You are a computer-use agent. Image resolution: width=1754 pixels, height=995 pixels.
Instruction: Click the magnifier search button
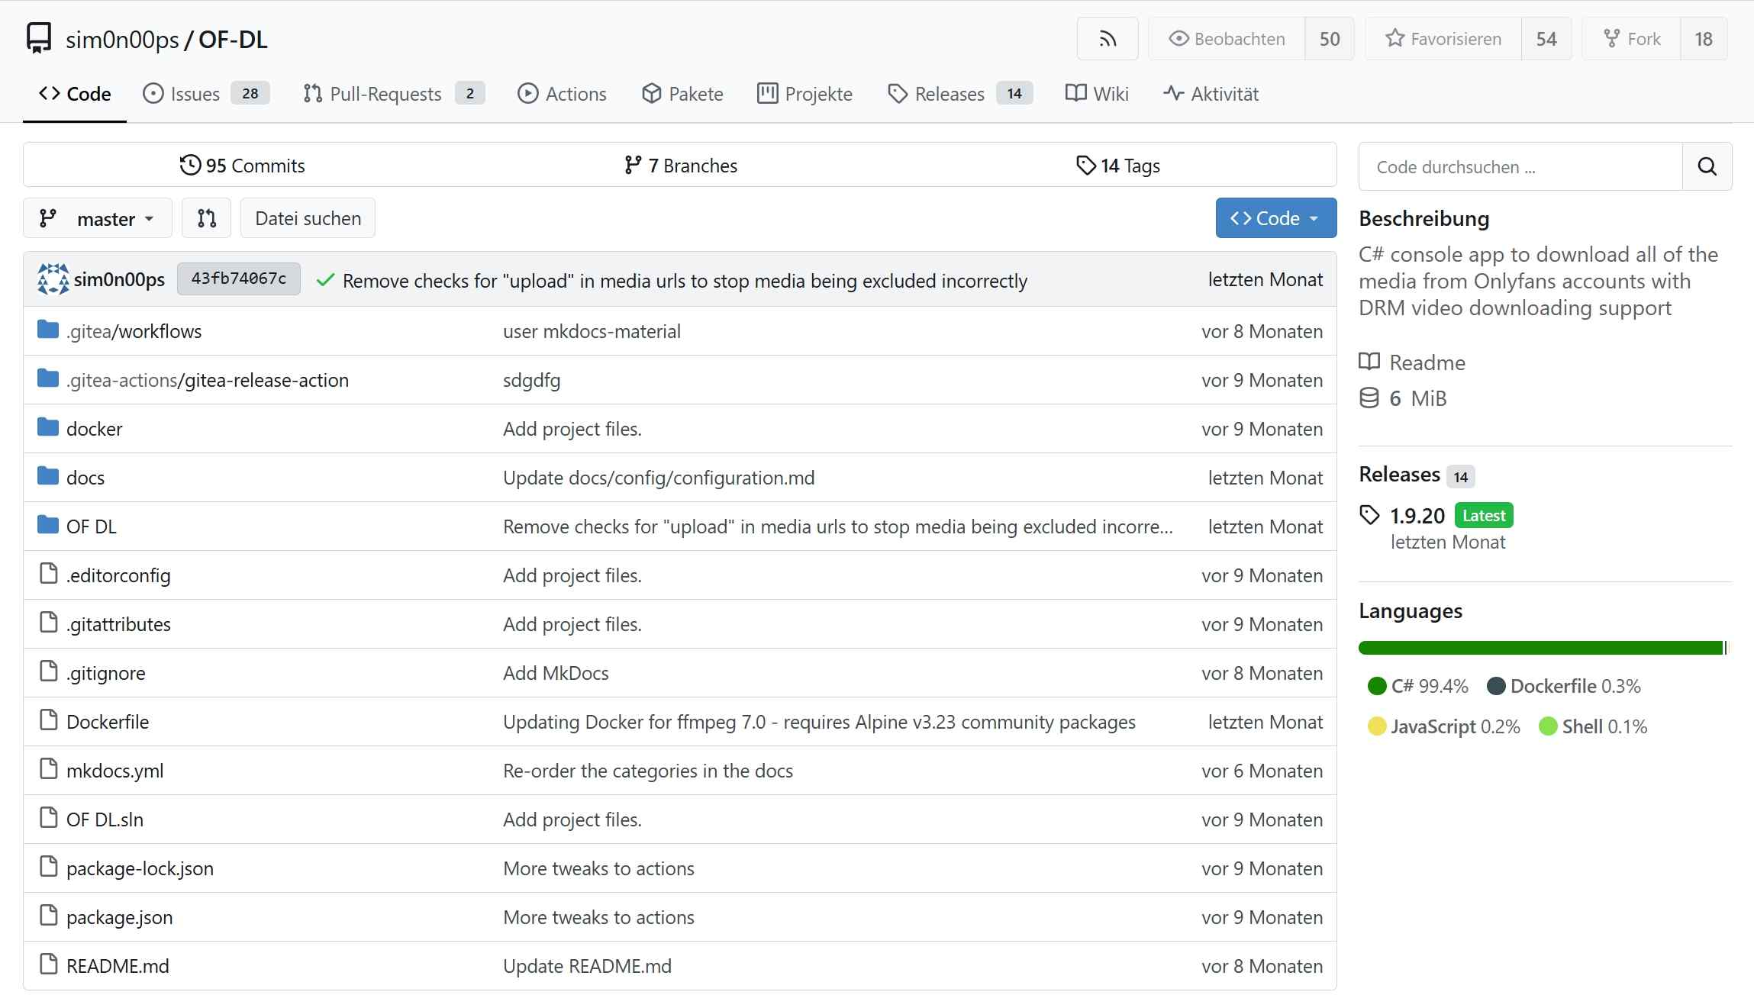pos(1707,166)
